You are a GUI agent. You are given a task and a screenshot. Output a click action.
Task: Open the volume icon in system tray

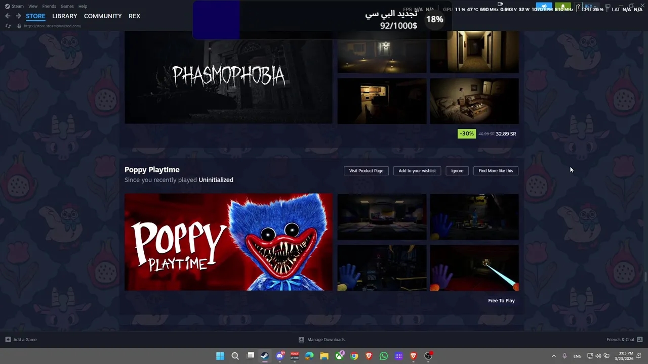pos(598,356)
